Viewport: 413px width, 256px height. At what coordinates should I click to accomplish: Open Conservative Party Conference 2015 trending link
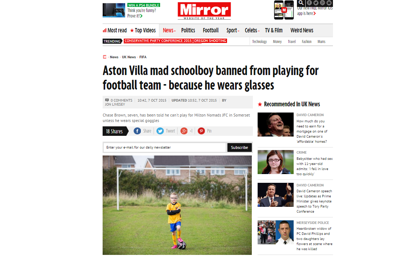pos(158,41)
